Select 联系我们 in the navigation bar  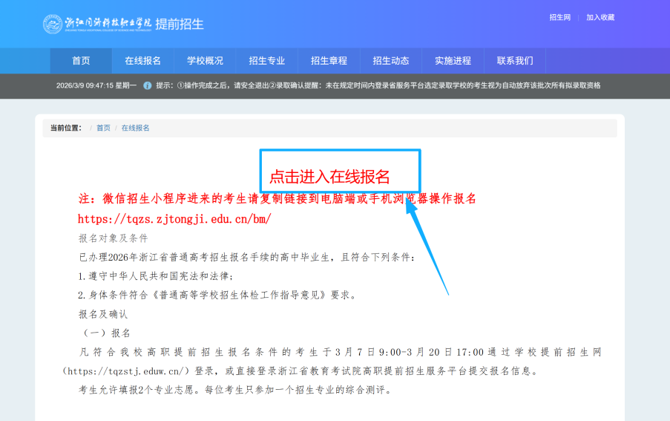point(515,61)
